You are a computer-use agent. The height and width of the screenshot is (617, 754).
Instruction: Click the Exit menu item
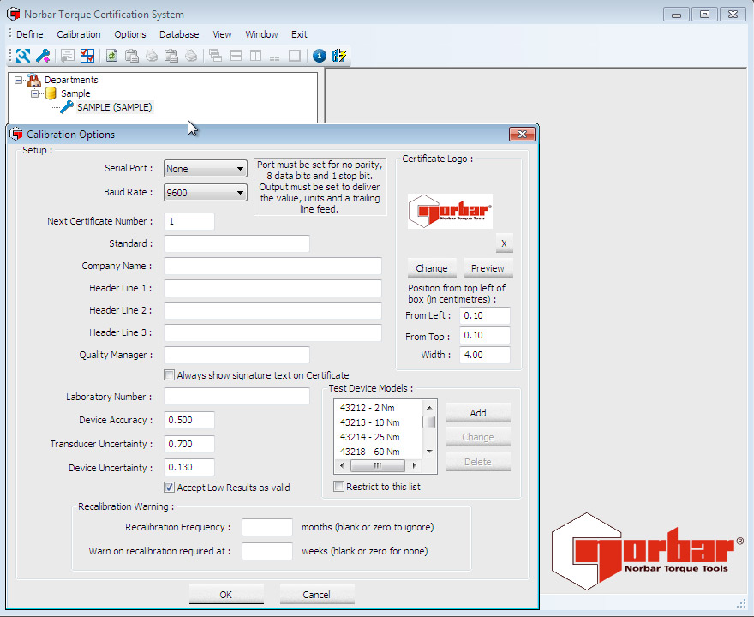point(299,34)
